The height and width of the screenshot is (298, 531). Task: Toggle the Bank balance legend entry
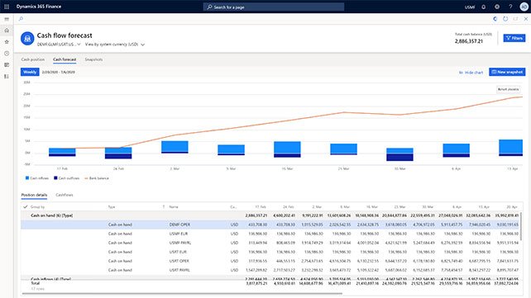[97, 178]
